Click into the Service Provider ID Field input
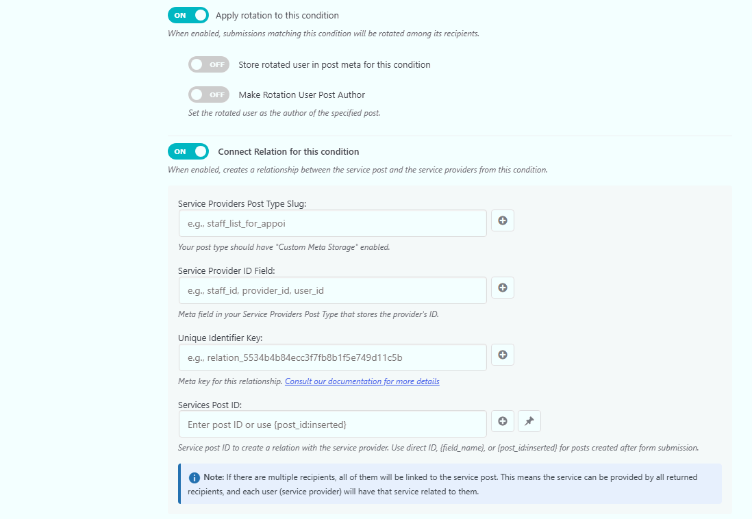Screen dimensions: 752x519 point(333,290)
